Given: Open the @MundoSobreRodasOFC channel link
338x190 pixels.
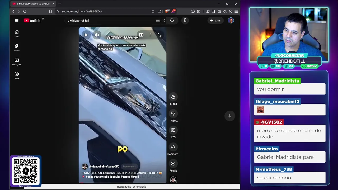Looking at the screenshot, I should point(104,167).
